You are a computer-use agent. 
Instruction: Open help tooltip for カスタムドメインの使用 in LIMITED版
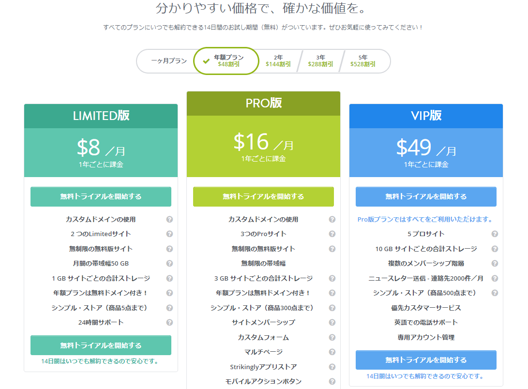(170, 219)
